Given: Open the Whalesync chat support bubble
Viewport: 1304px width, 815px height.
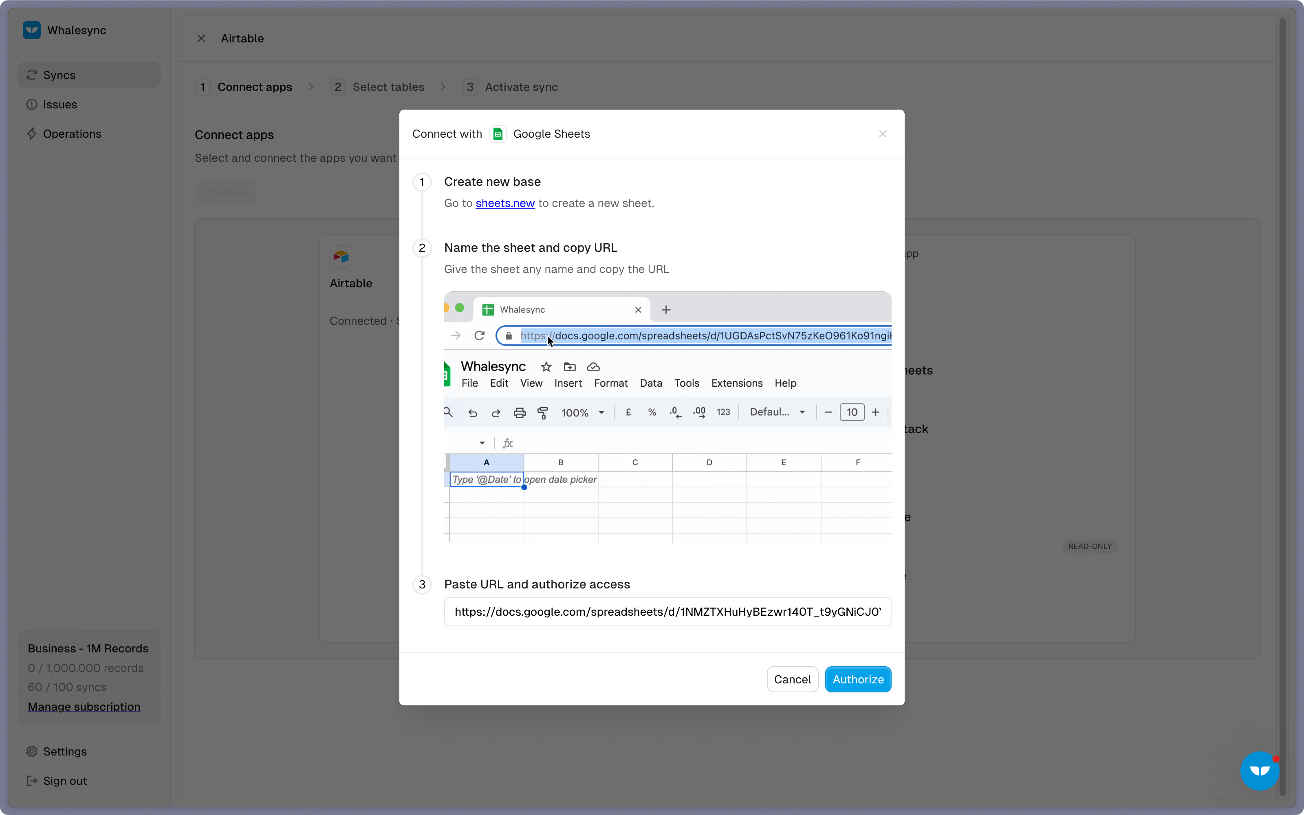Looking at the screenshot, I should click(1260, 771).
